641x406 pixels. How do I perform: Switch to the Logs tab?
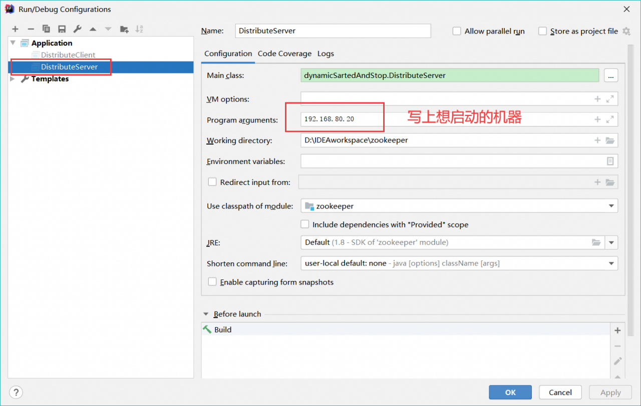(326, 53)
